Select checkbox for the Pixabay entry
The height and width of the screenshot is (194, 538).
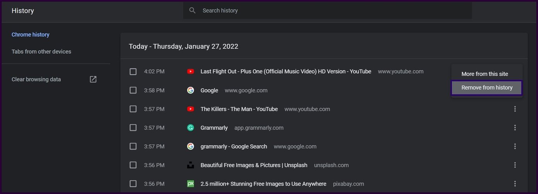click(x=133, y=184)
